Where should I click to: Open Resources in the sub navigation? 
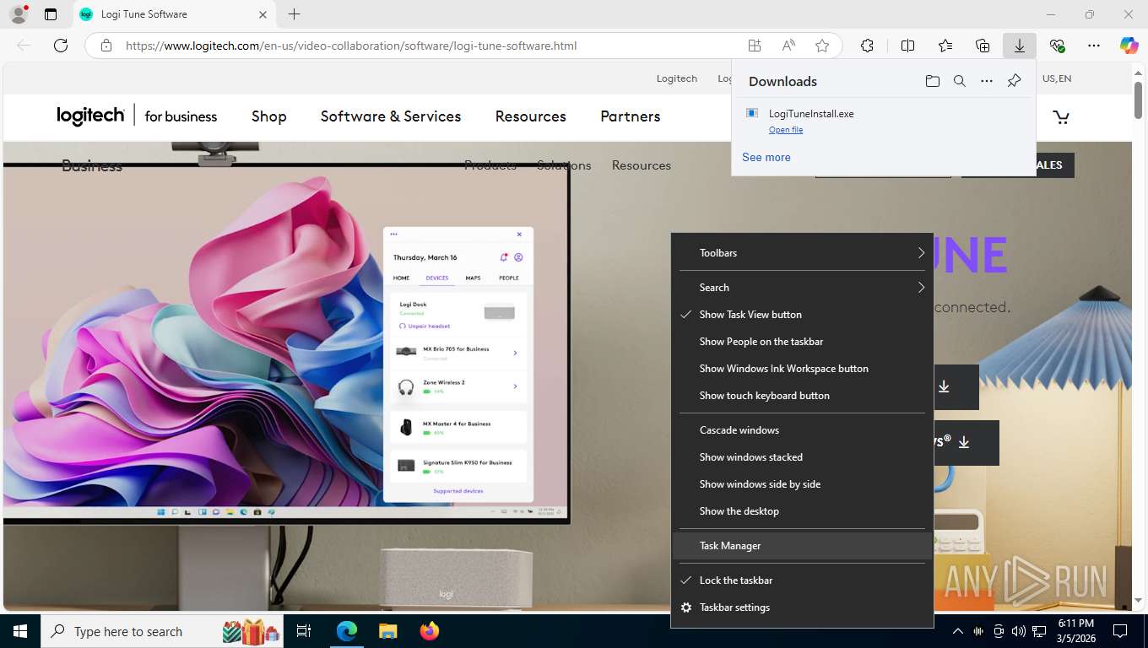(642, 165)
